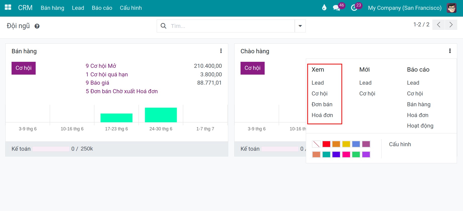Open the 9 Cơ hội Mở link

[101, 66]
